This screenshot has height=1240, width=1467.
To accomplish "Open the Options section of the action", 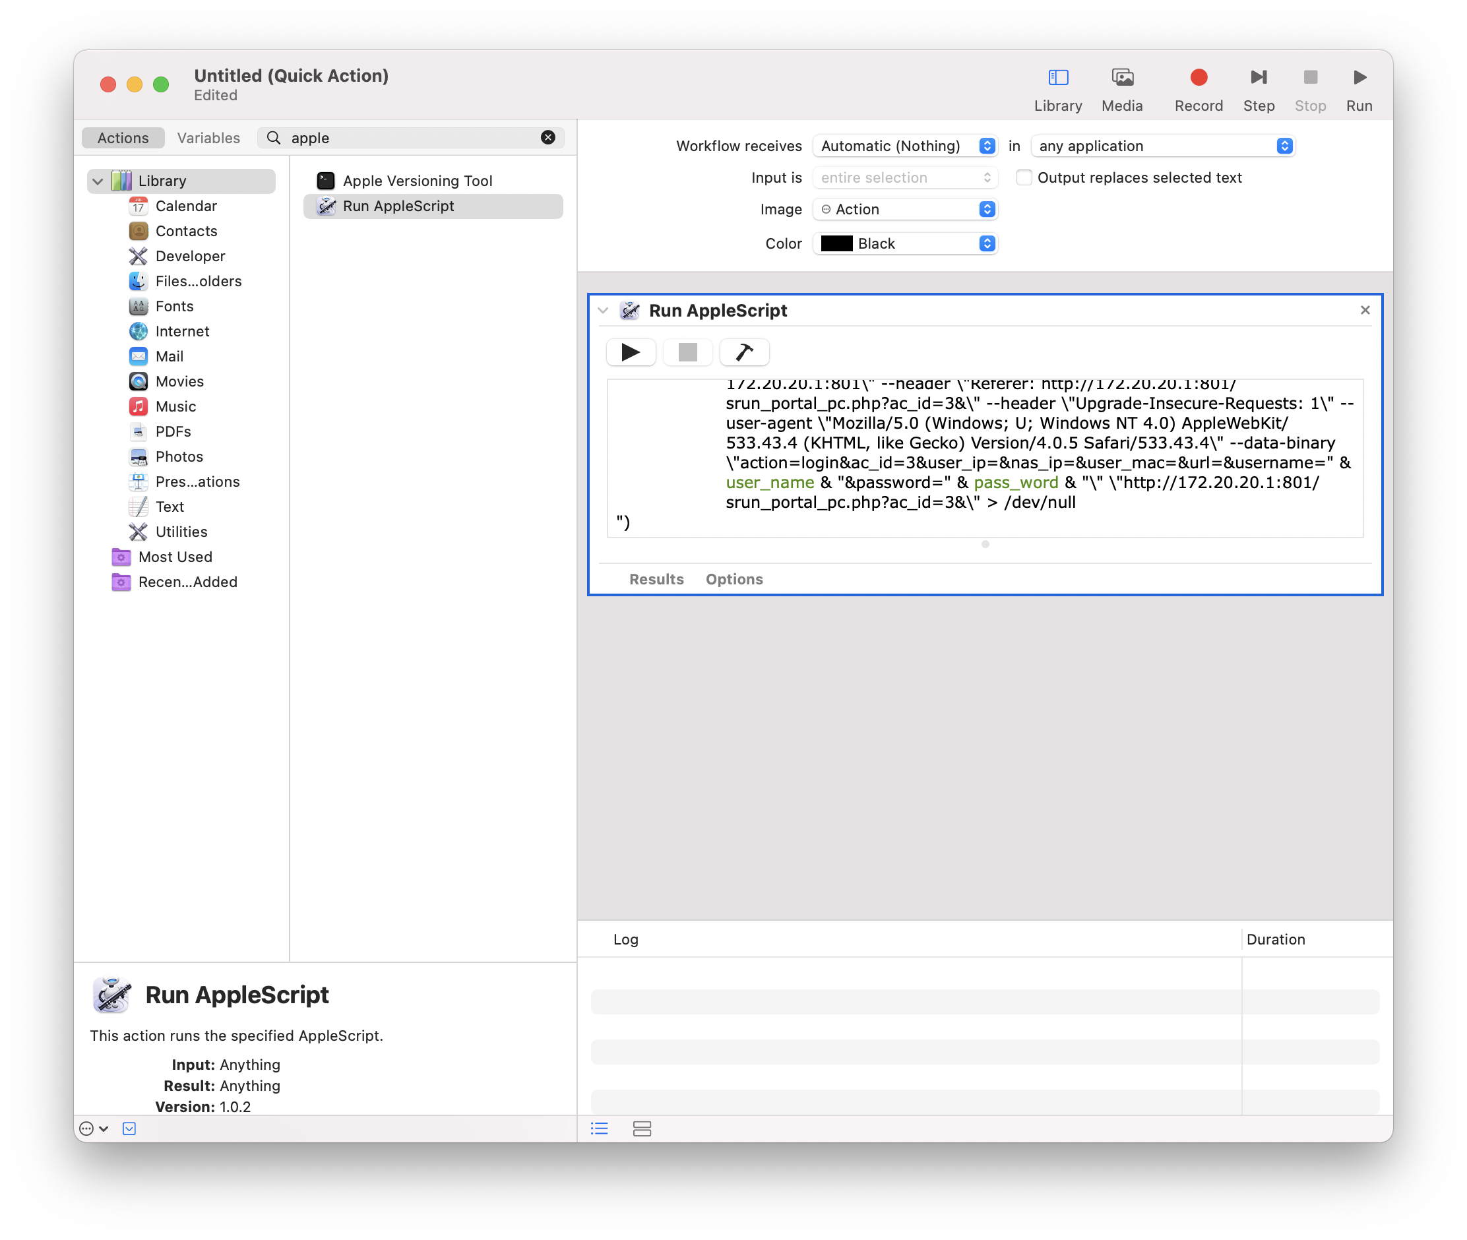I will [734, 579].
